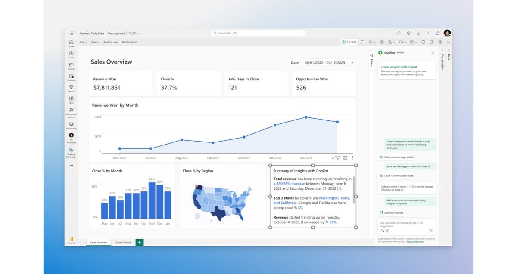The width and height of the screenshot is (517, 274).
Task: Open Metrics in the sidebar
Action: [71, 88]
